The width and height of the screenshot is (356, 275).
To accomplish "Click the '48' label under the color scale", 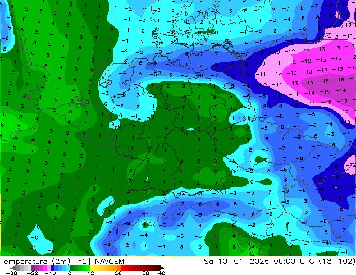I will tap(162, 273).
